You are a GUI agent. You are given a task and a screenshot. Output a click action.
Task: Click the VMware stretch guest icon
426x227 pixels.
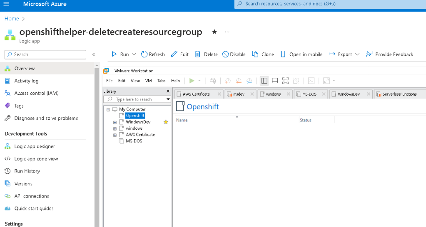(x=326, y=81)
